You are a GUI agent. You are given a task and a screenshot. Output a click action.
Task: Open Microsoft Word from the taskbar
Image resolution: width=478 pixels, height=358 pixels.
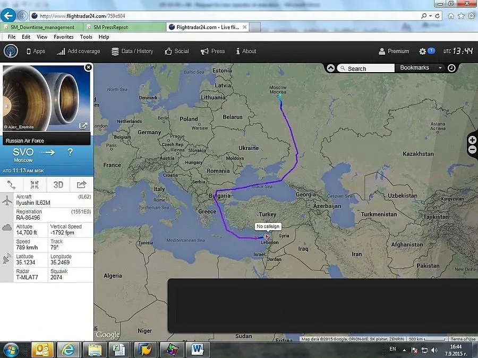pyautogui.click(x=197, y=349)
